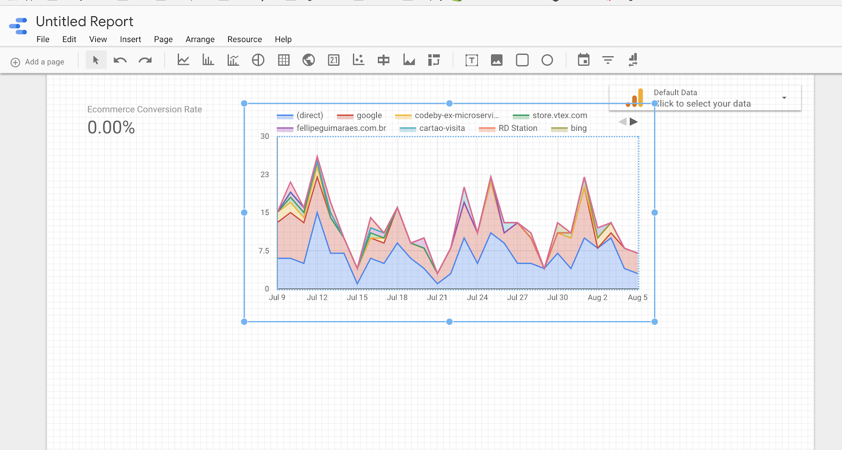Open the Help menu
This screenshot has height=450, width=842.
(x=283, y=39)
